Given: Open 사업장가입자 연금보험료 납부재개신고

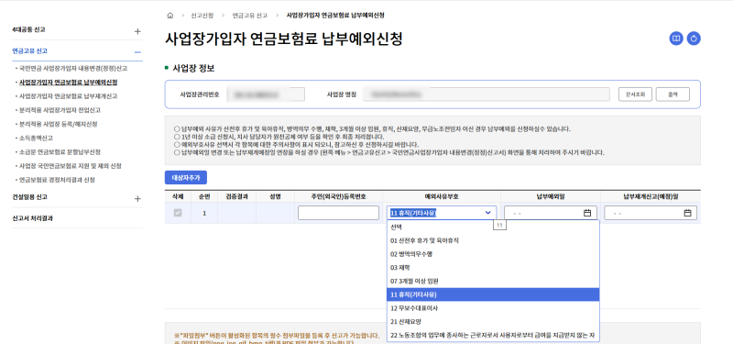Looking at the screenshot, I should click(68, 96).
